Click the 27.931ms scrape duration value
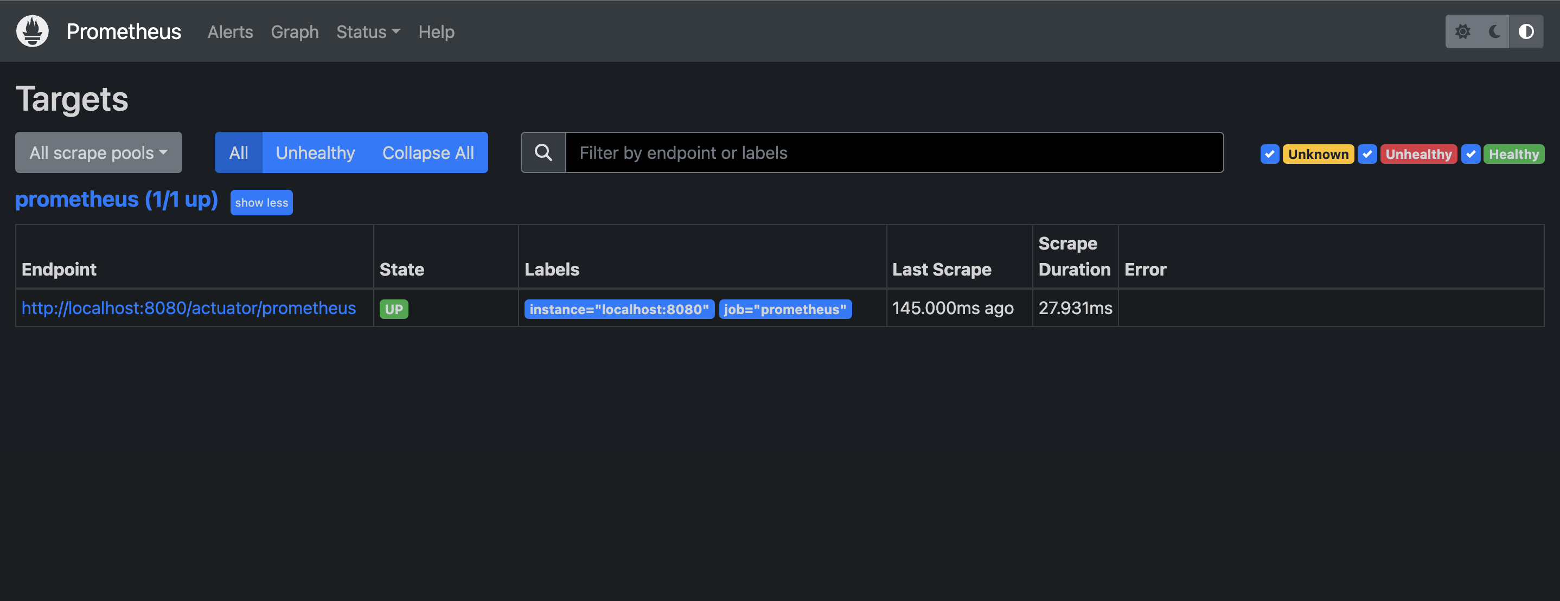The height and width of the screenshot is (601, 1560). coord(1076,308)
